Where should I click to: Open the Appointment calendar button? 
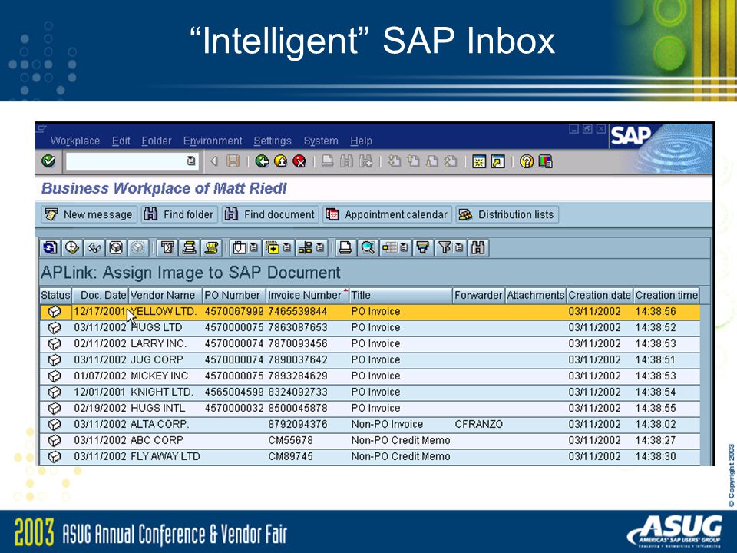pos(387,214)
